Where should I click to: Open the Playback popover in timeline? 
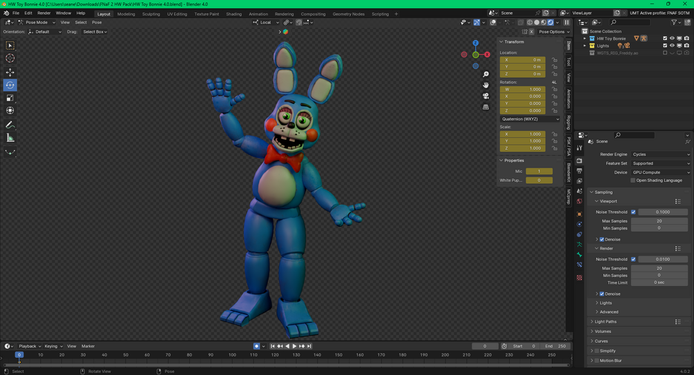click(29, 346)
